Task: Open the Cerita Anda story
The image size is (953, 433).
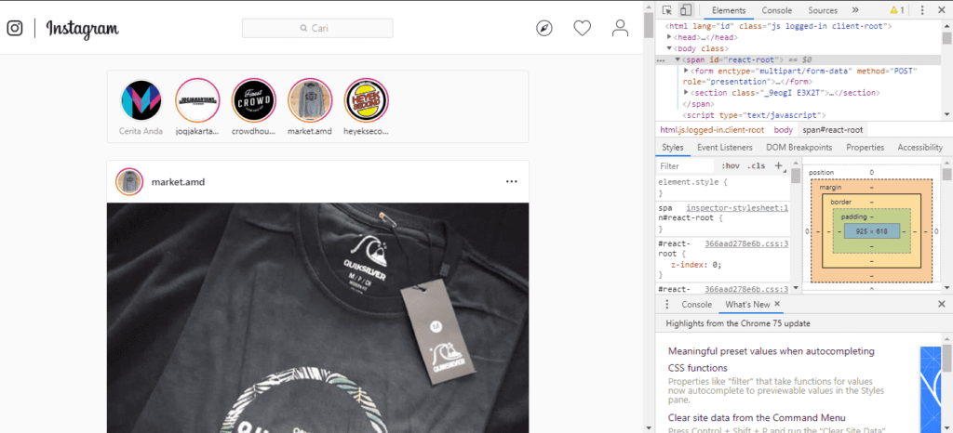Action: [141, 100]
